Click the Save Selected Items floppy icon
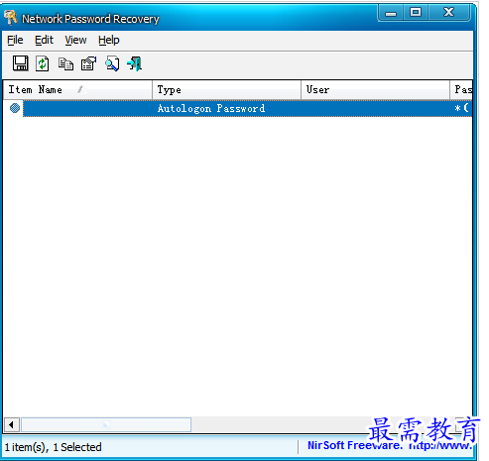This screenshot has height=461, width=489. [x=21, y=63]
